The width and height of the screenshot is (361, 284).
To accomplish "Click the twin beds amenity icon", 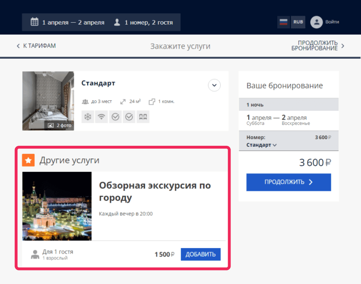I will pos(143,117).
